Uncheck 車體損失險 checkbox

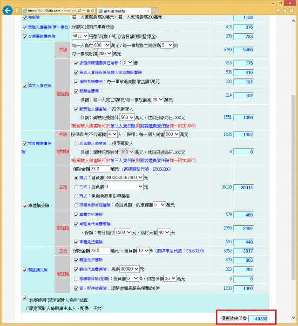click(25, 206)
